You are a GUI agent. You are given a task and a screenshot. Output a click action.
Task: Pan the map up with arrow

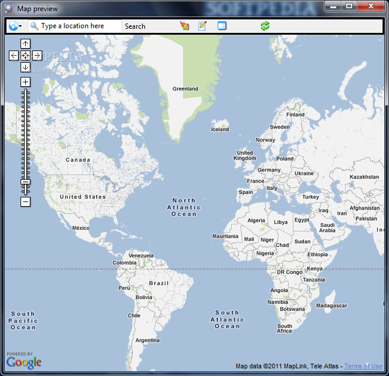click(x=25, y=44)
